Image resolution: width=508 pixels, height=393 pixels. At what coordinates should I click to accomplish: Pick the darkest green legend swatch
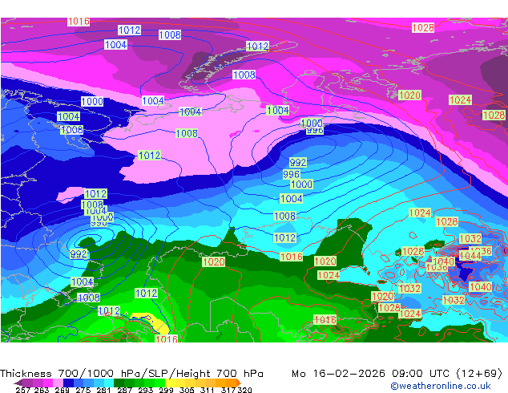pyautogui.click(x=119, y=383)
